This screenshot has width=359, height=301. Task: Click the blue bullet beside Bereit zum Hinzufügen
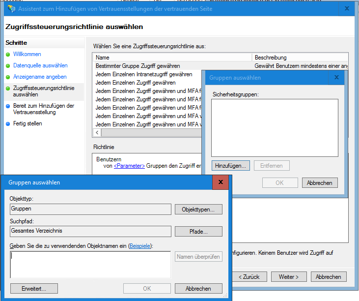pyautogui.click(x=8, y=106)
